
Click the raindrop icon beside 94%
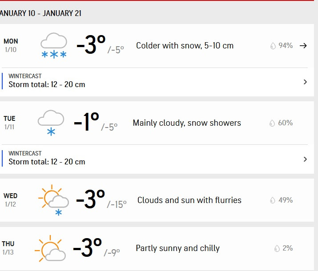[x=273, y=46]
